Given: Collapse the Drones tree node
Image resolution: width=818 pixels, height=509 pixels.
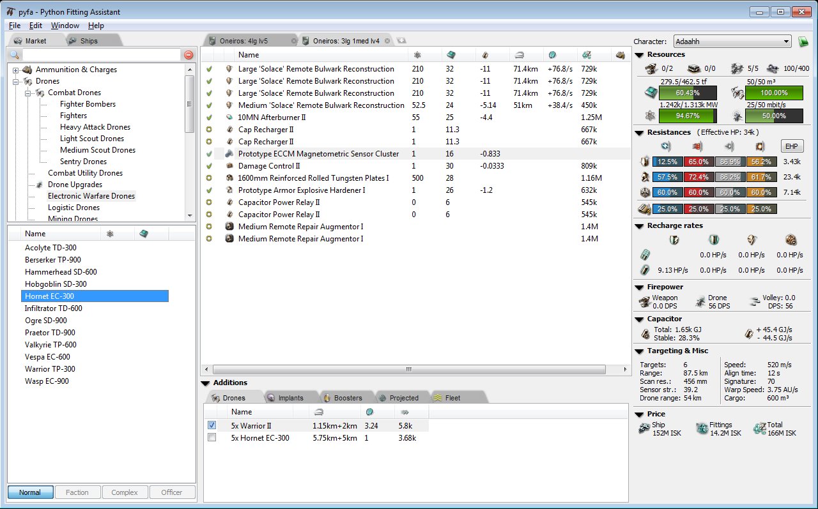Looking at the screenshot, I should [16, 81].
